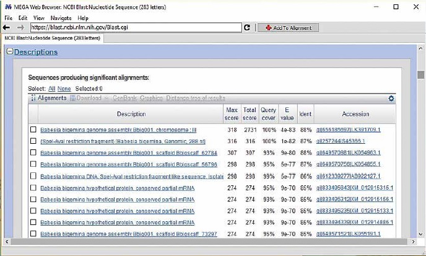The height and width of the screenshot is (256, 426).
Task: Open accession link ending LK054863.1
Action: [348, 152]
